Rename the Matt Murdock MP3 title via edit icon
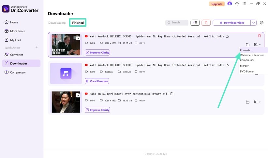 [x=227, y=65]
